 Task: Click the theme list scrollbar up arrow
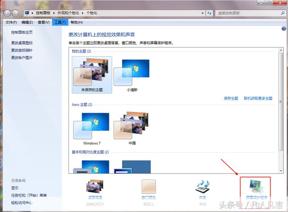point(281,50)
